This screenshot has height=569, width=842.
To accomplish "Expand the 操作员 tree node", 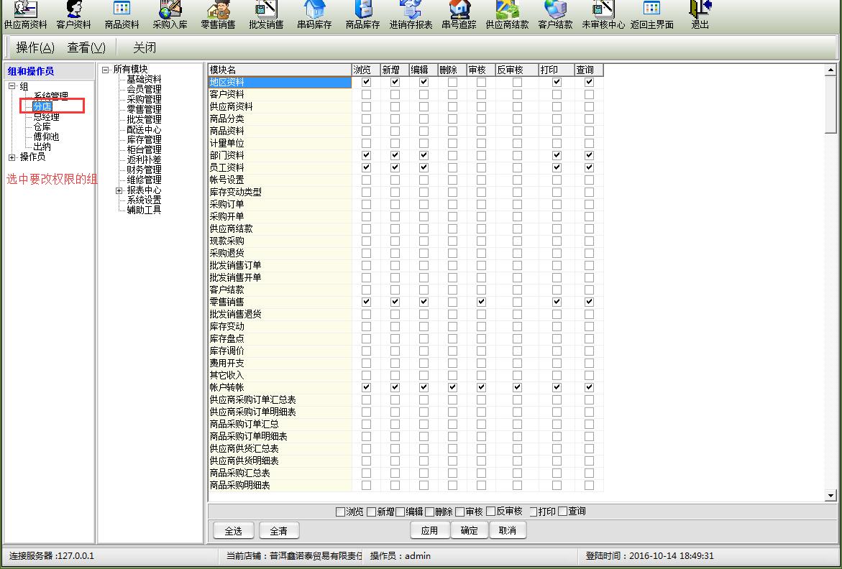I will tap(12, 157).
